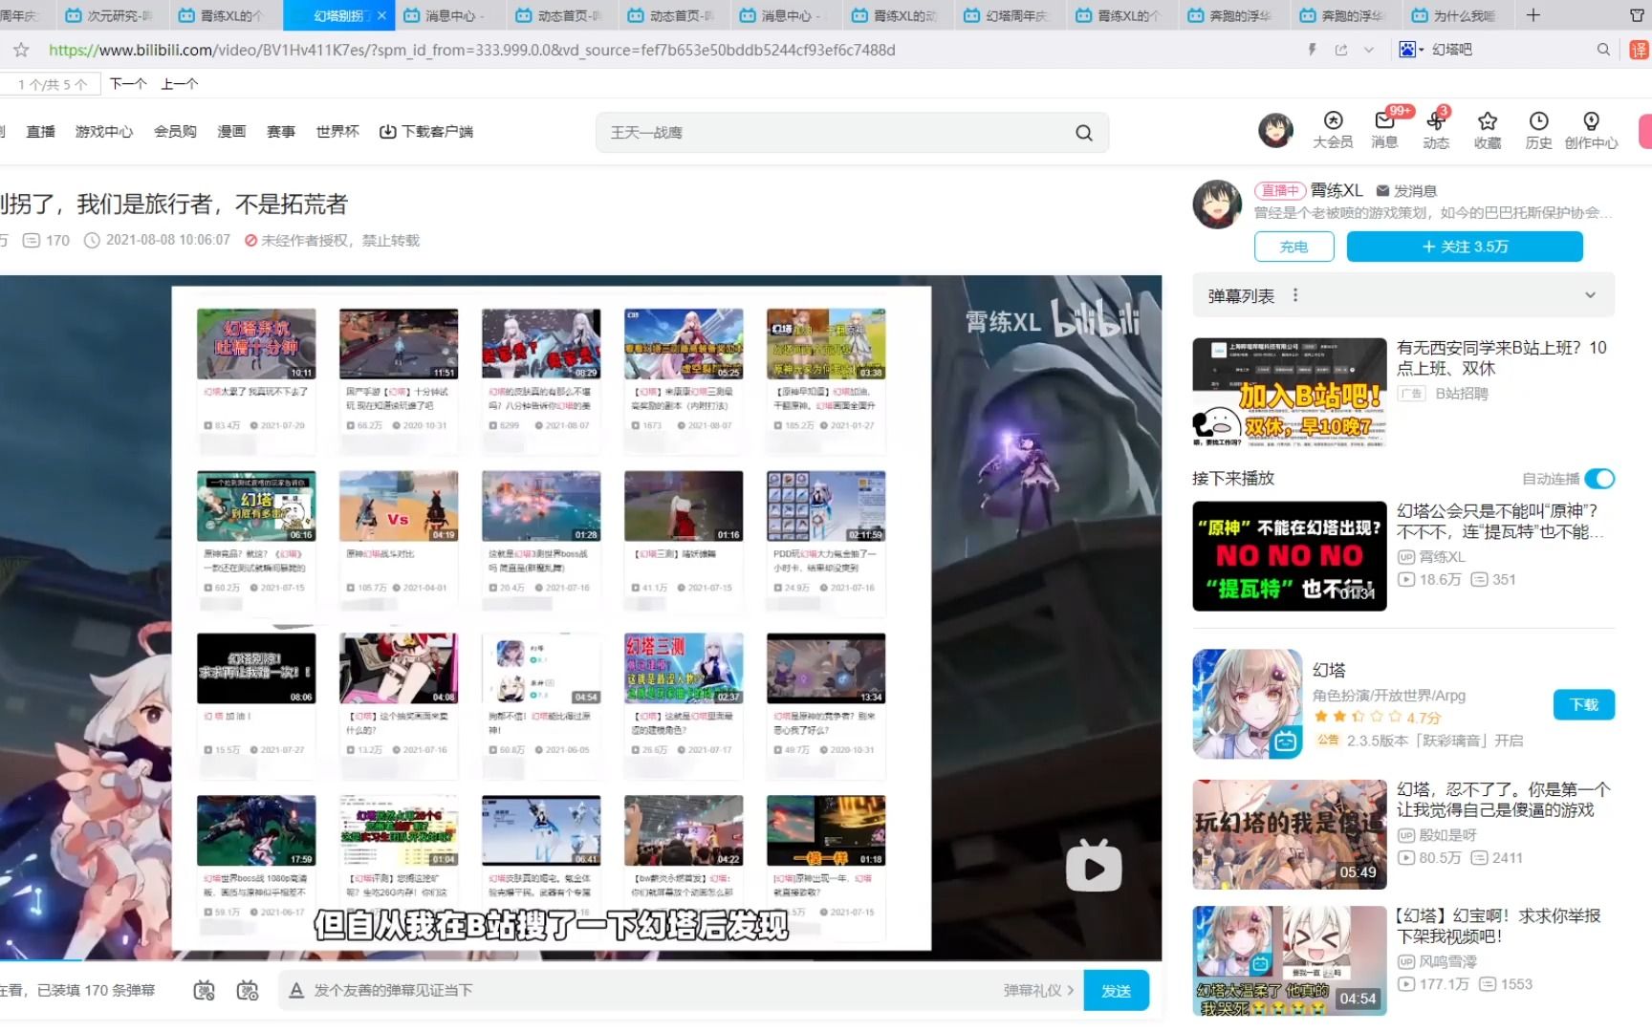Open the search engine selector arrow

[x=1422, y=50]
